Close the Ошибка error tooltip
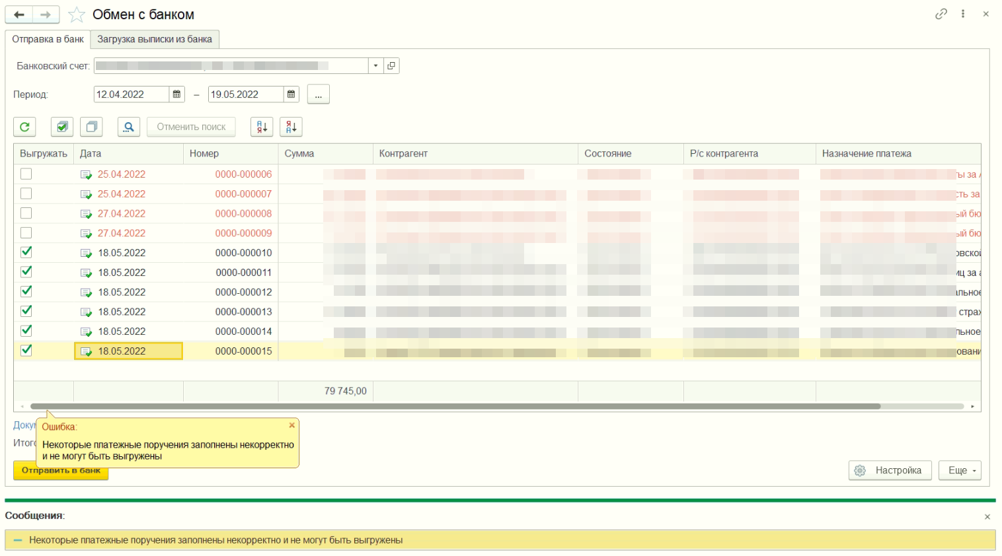Screen dimensions: 1002x556 coord(291,425)
